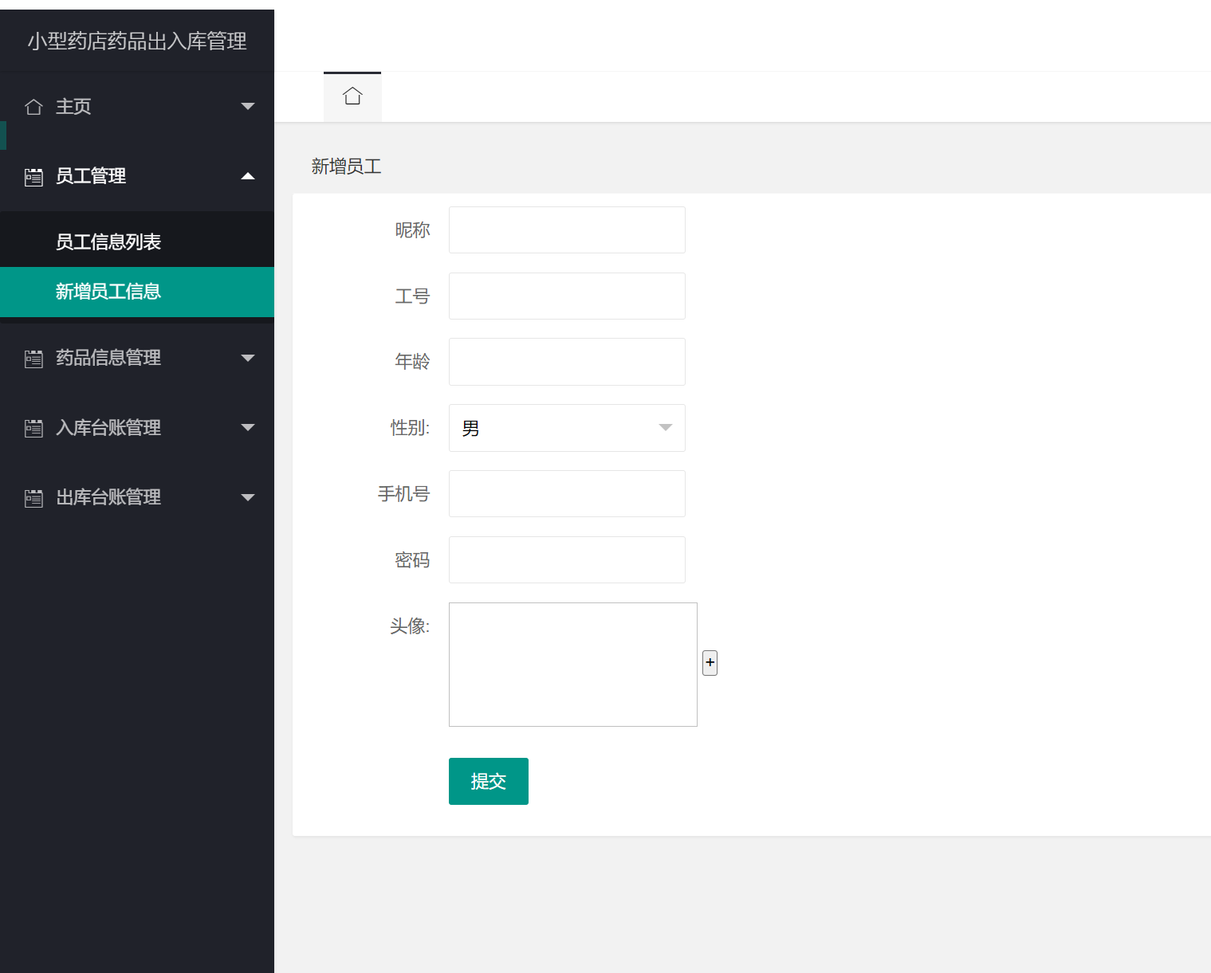Click the 头像 image preview box
1211x973 pixels.
pyautogui.click(x=573, y=665)
